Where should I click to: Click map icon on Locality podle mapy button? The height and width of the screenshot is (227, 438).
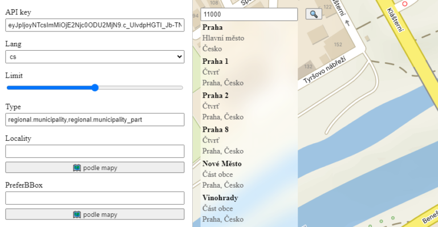tap(77, 168)
